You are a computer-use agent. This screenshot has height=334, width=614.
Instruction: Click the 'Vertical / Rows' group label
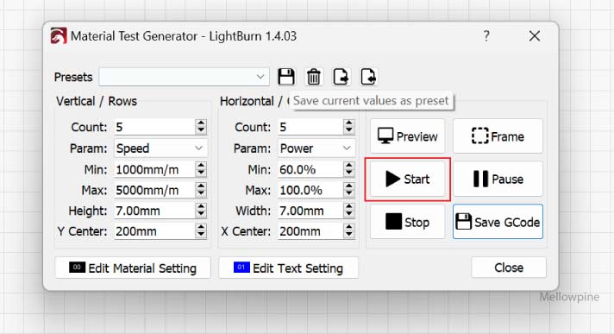(x=97, y=101)
